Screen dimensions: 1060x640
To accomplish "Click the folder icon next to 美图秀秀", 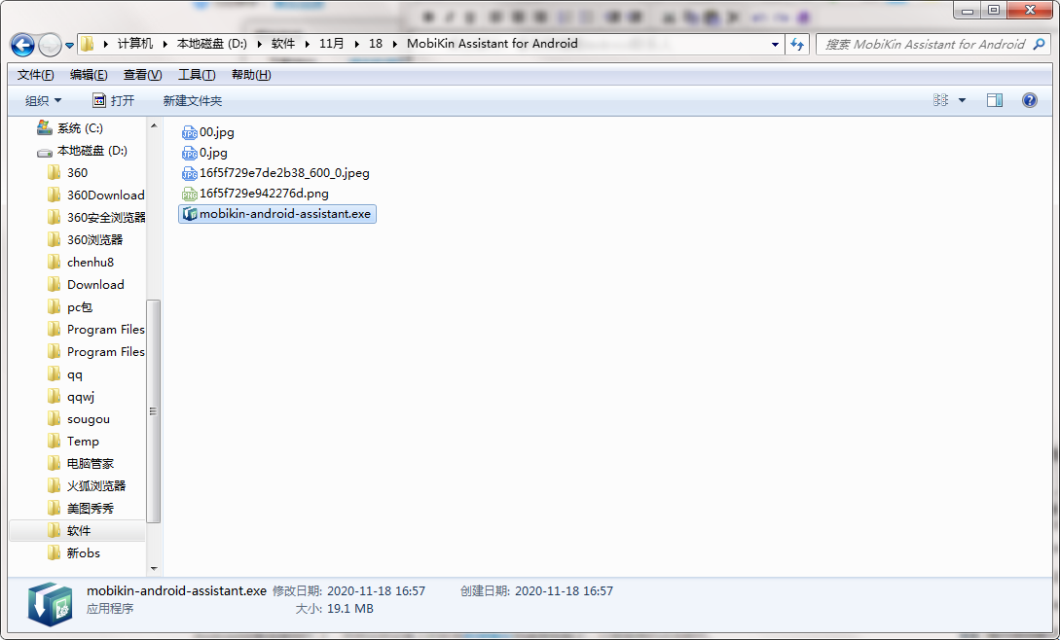I will (55, 508).
